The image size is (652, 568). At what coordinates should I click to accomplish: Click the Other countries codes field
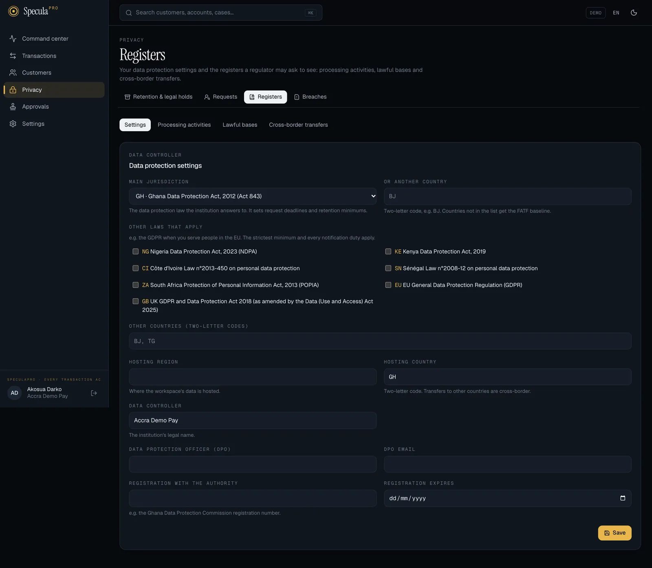point(380,341)
